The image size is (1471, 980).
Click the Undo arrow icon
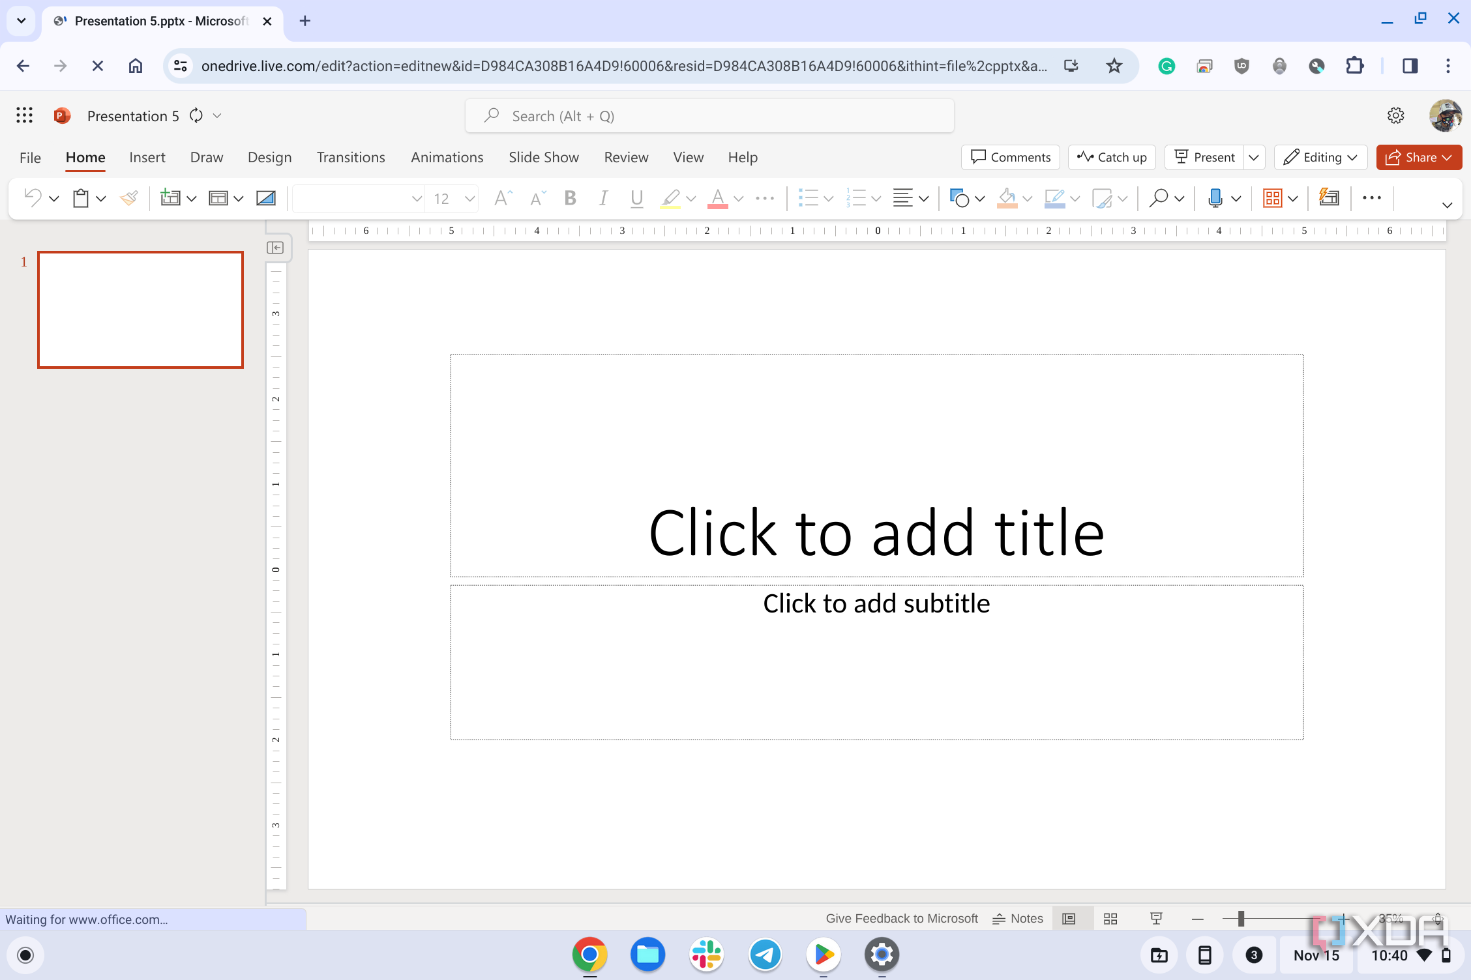coord(33,198)
